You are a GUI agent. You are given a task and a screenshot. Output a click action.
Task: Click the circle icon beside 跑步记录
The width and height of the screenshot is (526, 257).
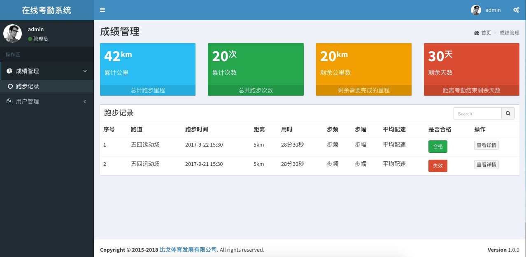pyautogui.click(x=10, y=87)
